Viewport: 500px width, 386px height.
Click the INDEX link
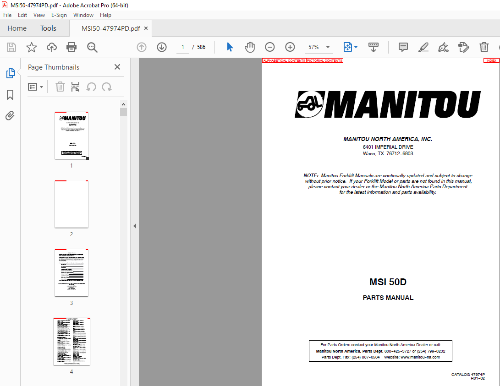coord(491,60)
